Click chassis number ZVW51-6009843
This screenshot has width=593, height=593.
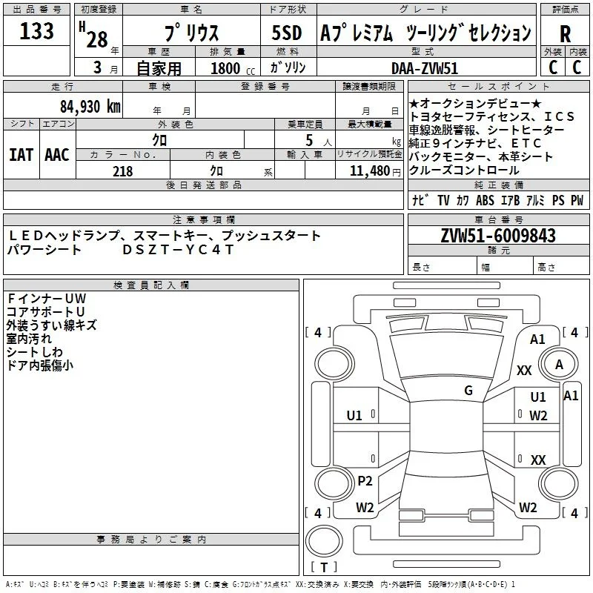point(498,236)
